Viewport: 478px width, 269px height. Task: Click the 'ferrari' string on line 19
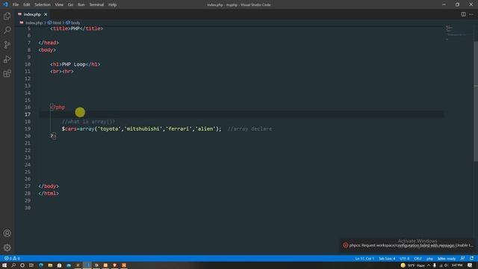point(179,129)
